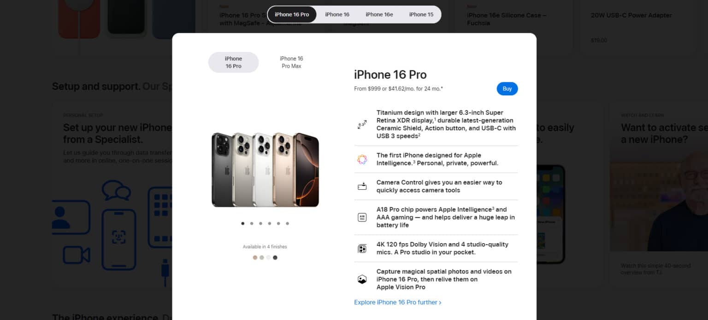Select the iPhone 16 Pro top tab

pyautogui.click(x=292, y=14)
